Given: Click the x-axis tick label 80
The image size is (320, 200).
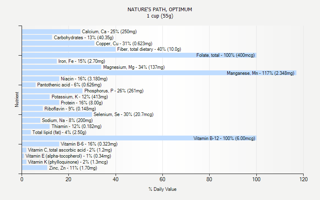Looking at the screenshot, I should 209,179.
